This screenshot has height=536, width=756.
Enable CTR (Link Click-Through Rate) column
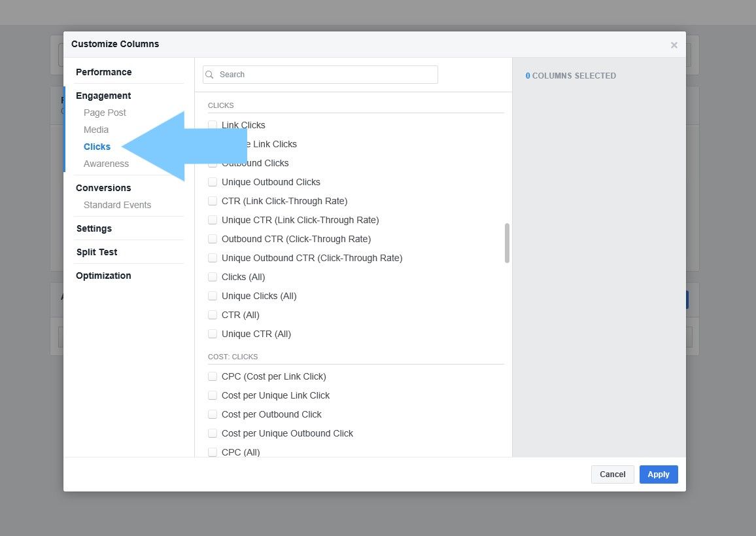[212, 201]
